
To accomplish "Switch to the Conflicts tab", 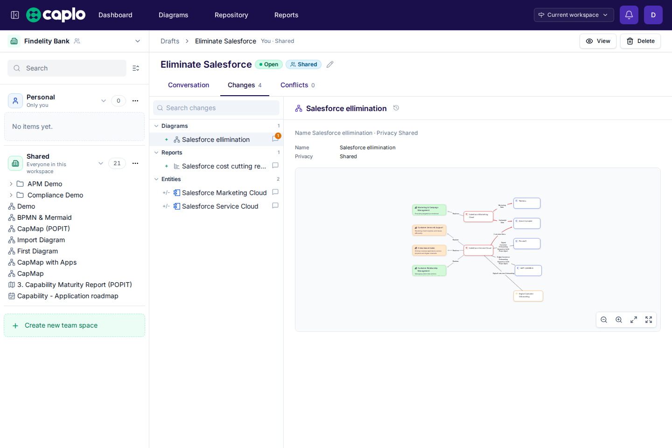I will [x=298, y=85].
